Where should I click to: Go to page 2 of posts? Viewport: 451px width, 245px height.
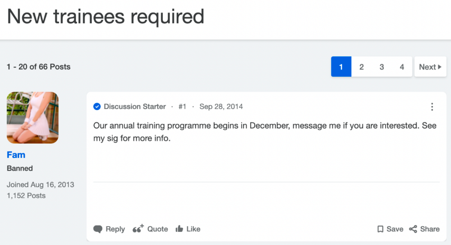(362, 67)
